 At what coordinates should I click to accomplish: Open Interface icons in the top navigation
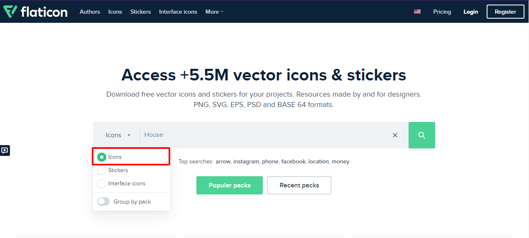(x=178, y=12)
